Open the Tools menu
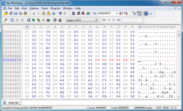The image size is (183, 111). tap(45, 8)
